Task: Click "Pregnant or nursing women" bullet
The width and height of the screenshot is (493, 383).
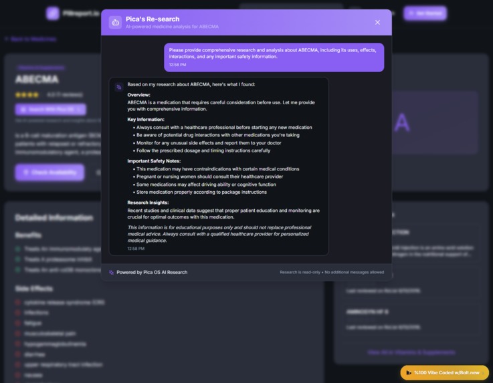Action: point(209,176)
